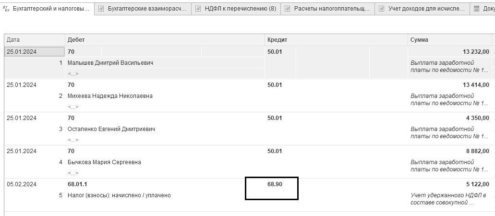Select debit account 68.01.1 cell
Viewport: 495px width, 216px height.
(x=77, y=184)
